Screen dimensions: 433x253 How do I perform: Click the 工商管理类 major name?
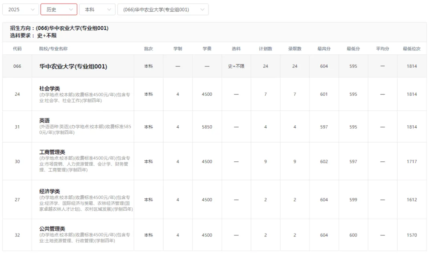(52, 152)
